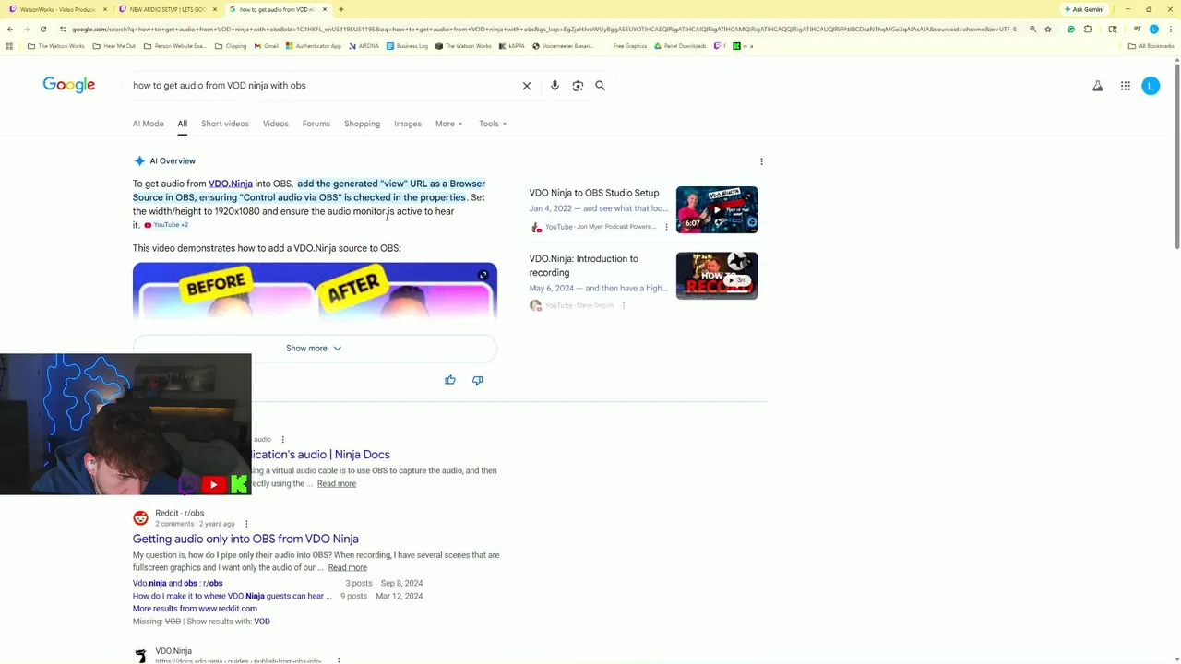The height and width of the screenshot is (664, 1181).
Task: Click the browser address bar URL
Action: pos(544,30)
